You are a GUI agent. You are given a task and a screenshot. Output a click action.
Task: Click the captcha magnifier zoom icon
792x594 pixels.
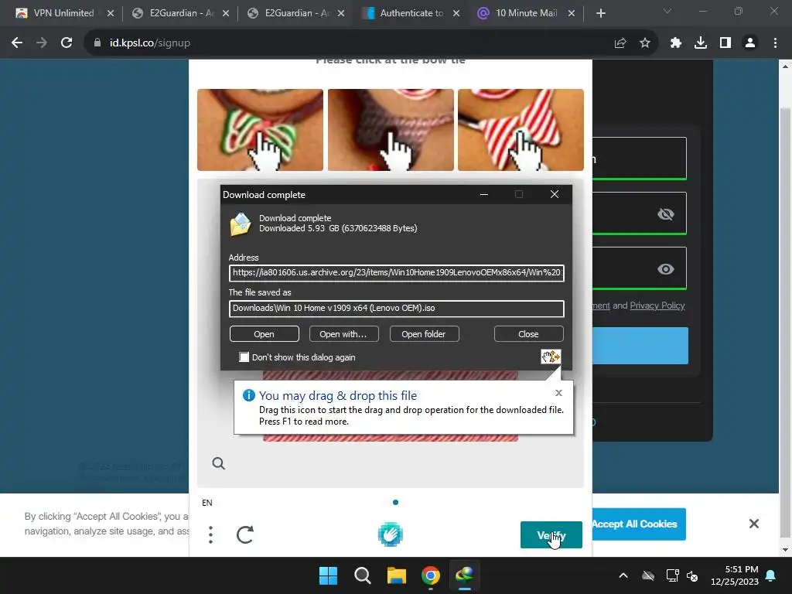click(x=218, y=463)
